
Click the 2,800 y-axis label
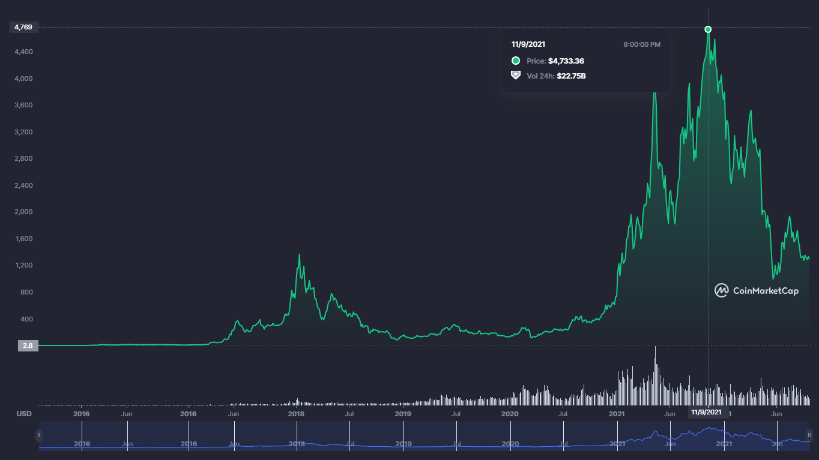(x=24, y=158)
